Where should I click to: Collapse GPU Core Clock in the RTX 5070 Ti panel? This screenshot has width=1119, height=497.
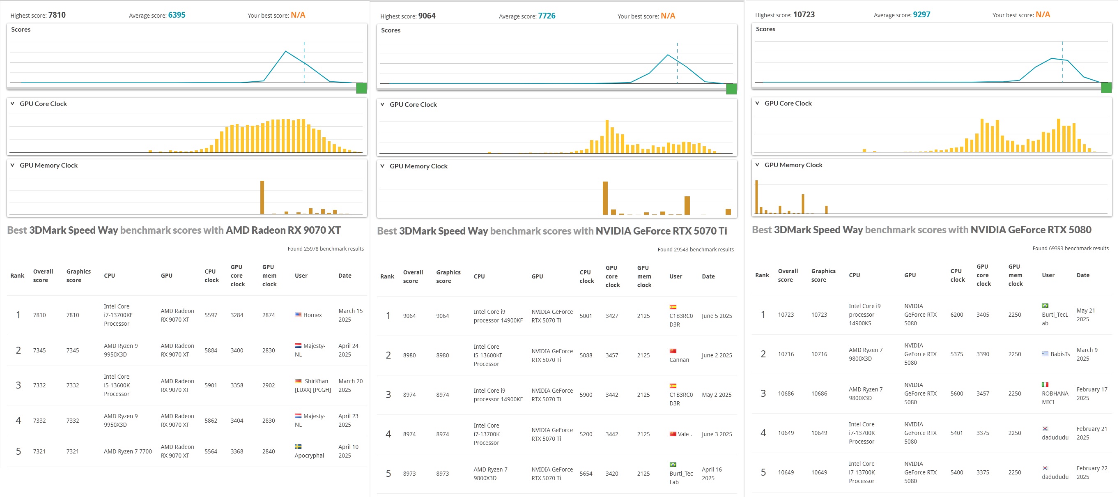pos(382,105)
